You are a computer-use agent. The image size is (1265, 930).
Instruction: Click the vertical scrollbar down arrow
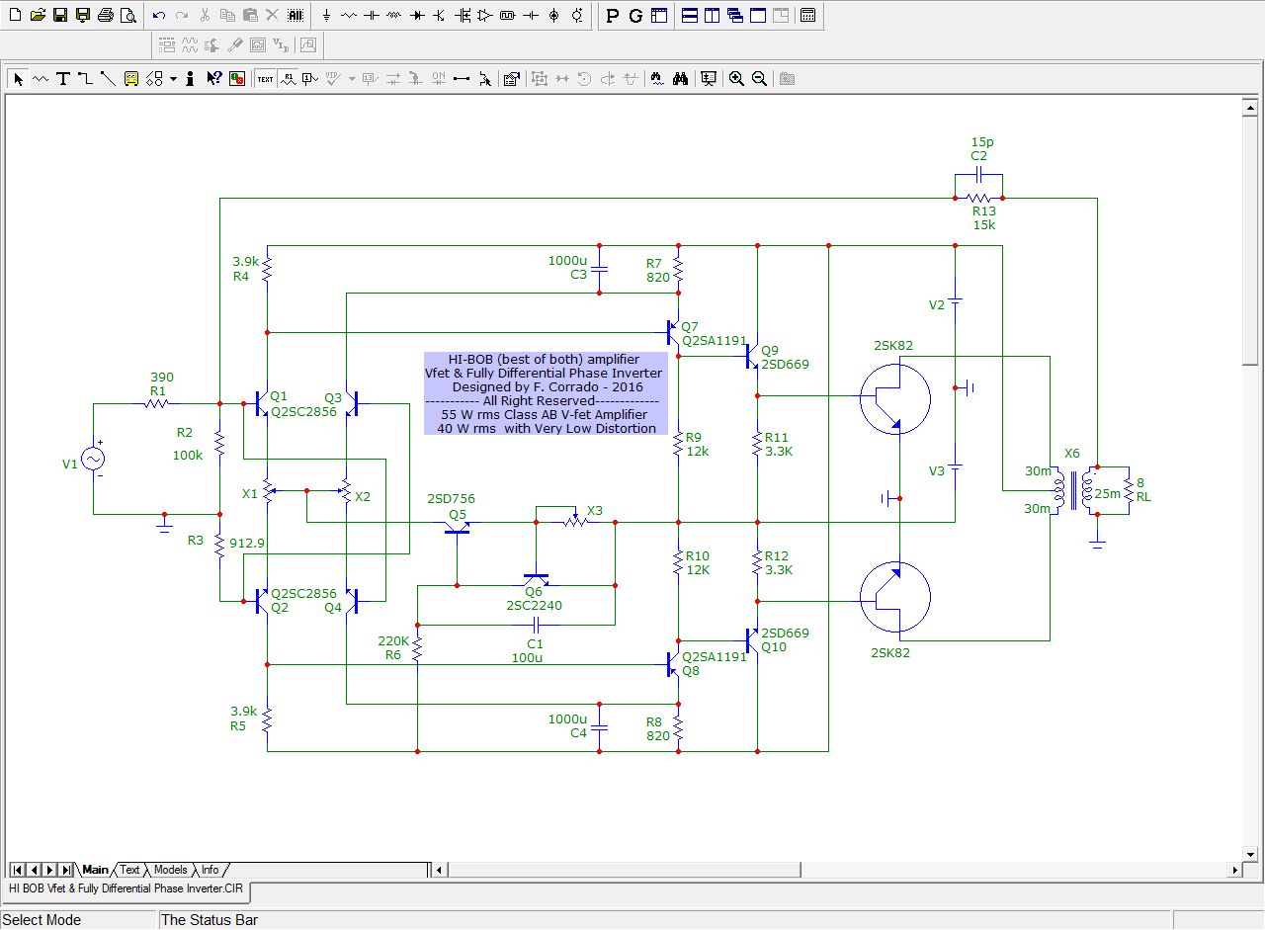1249,854
